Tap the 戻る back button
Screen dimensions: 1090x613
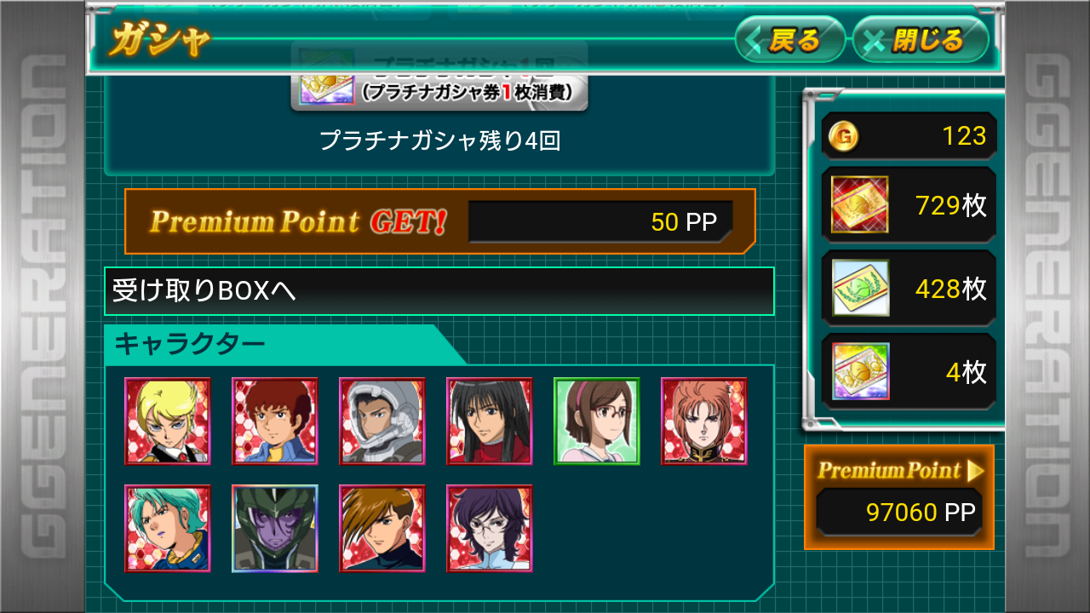pyautogui.click(x=789, y=39)
